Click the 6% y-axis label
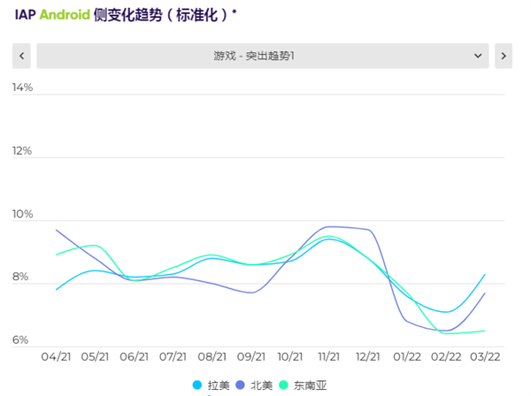 (x=20, y=340)
